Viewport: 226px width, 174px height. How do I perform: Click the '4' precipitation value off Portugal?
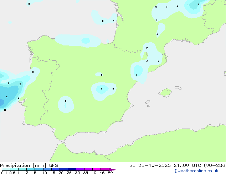(x=7, y=97)
